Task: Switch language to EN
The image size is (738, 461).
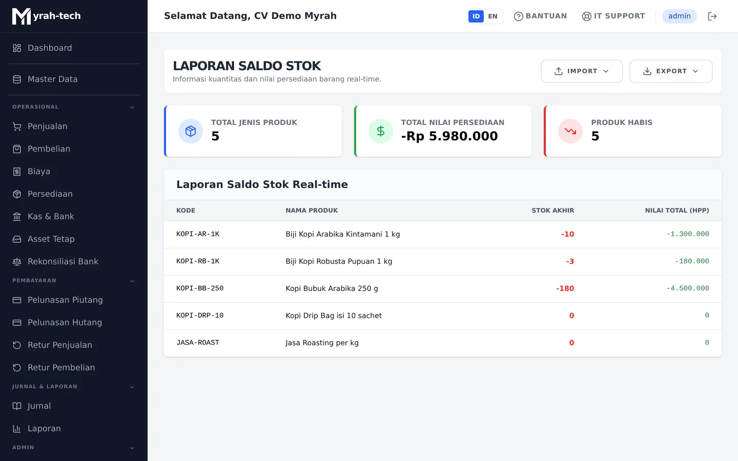Action: (493, 16)
